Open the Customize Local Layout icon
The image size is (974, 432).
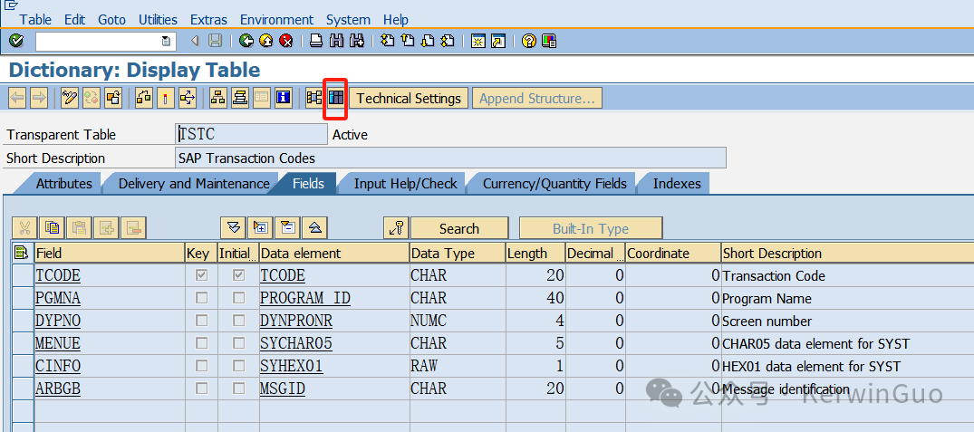[x=548, y=42]
